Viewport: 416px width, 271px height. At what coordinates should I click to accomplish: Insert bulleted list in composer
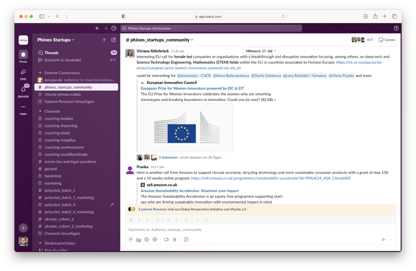(x=176, y=220)
